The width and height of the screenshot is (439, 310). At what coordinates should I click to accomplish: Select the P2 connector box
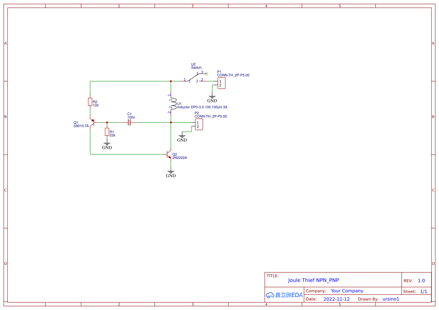click(x=199, y=124)
